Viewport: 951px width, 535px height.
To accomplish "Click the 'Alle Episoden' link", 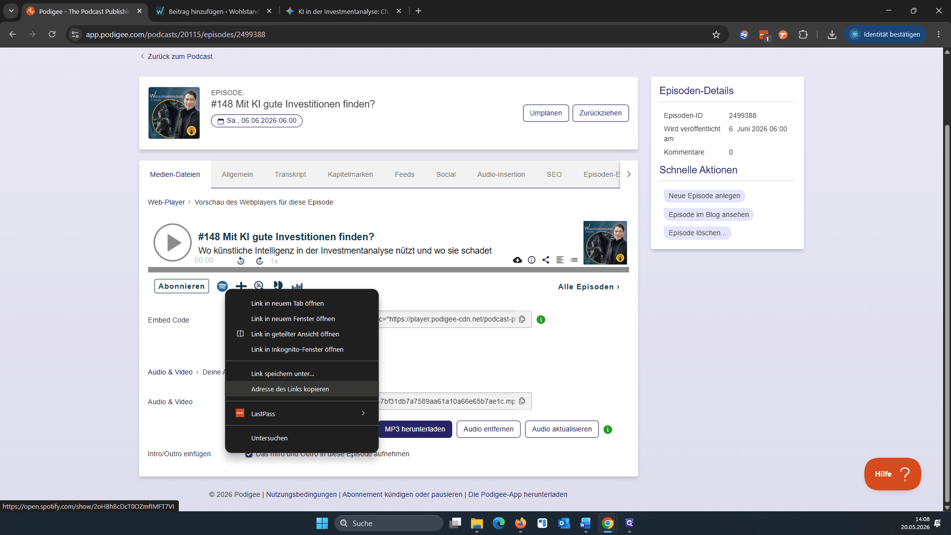I will (x=589, y=287).
